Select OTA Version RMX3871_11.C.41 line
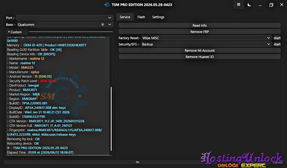The image size is (287, 168). click(46, 121)
